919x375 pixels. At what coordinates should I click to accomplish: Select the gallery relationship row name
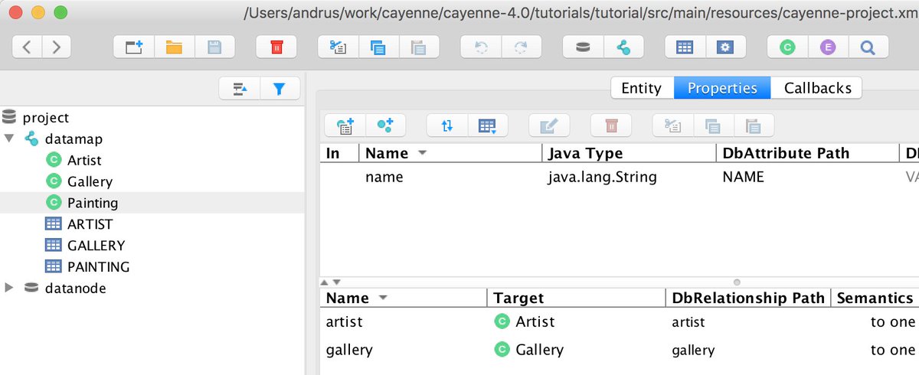[x=404, y=350]
